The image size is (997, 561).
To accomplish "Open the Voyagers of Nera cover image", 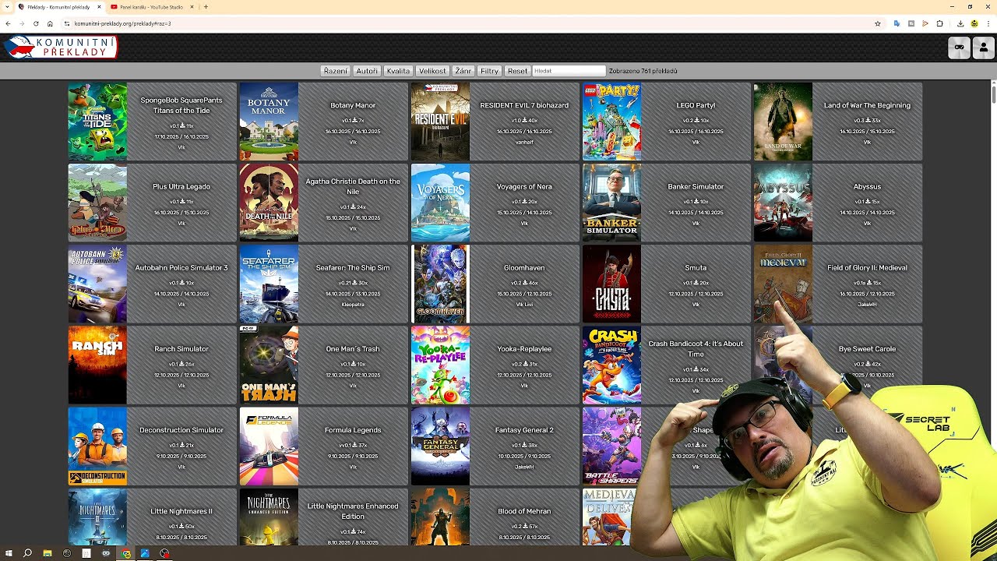I will [440, 203].
